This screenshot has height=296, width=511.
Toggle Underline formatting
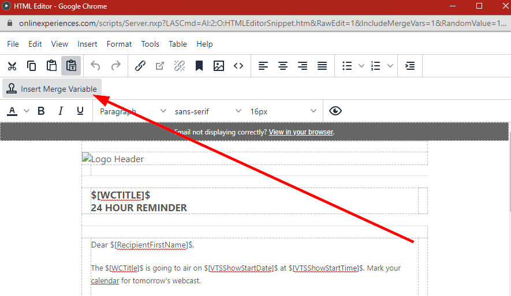[80, 111]
